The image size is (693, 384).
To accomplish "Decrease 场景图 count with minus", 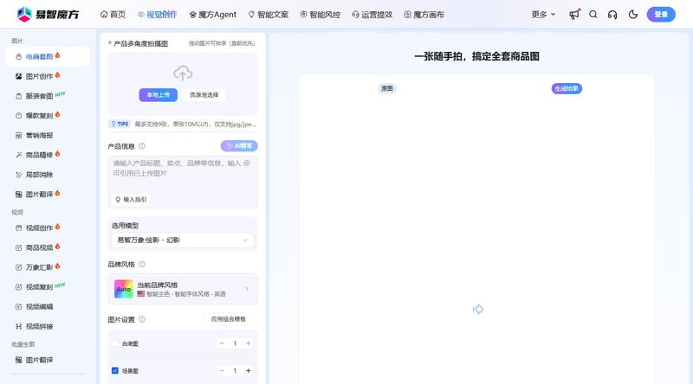I will coord(222,371).
